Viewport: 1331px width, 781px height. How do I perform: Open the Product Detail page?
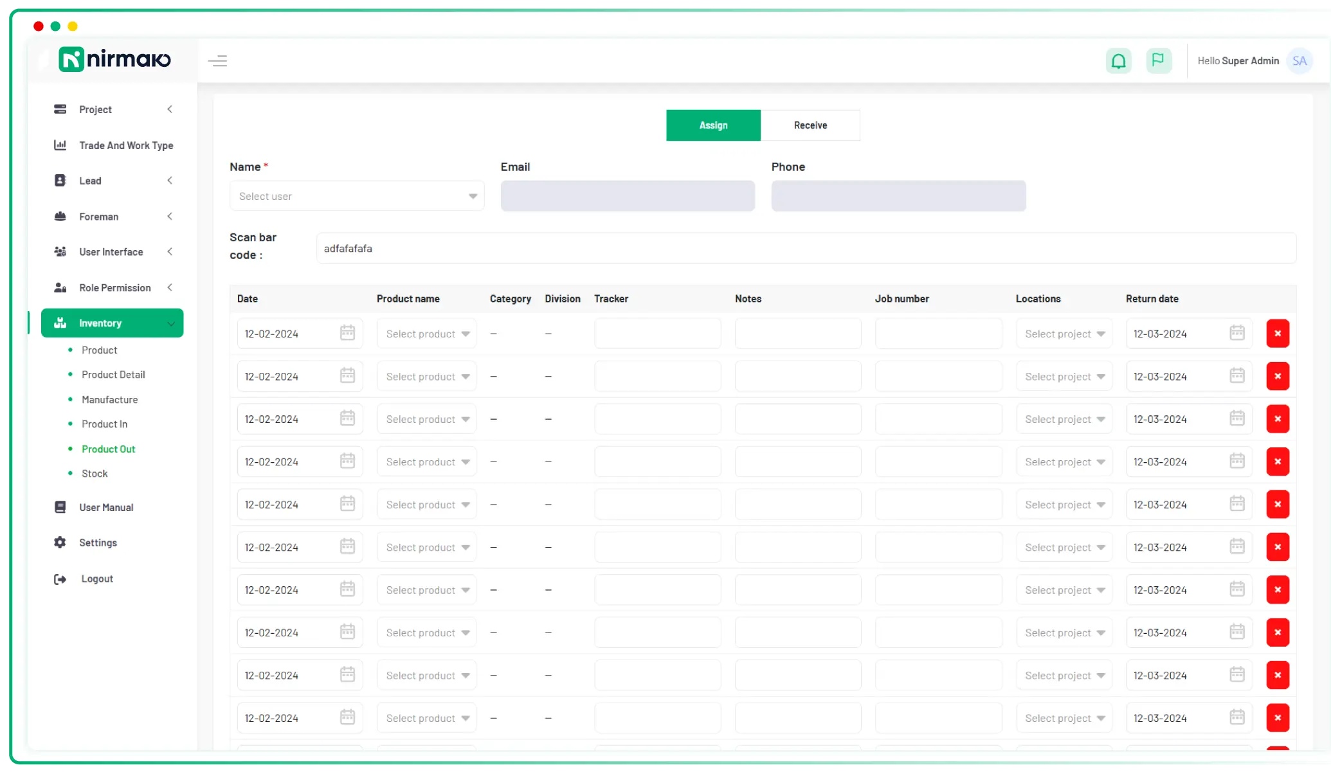tap(113, 375)
